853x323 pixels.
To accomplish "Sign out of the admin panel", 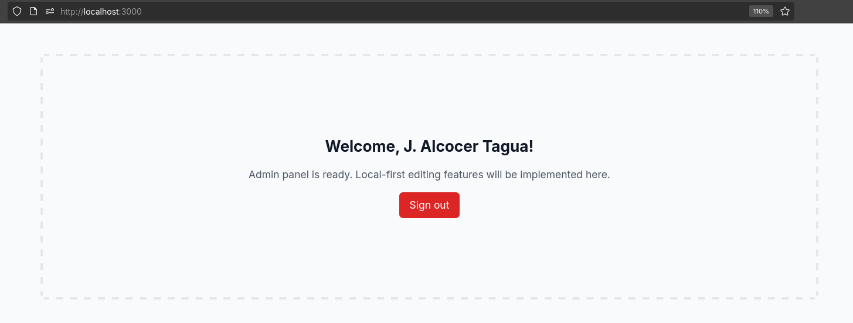I will pos(429,205).
